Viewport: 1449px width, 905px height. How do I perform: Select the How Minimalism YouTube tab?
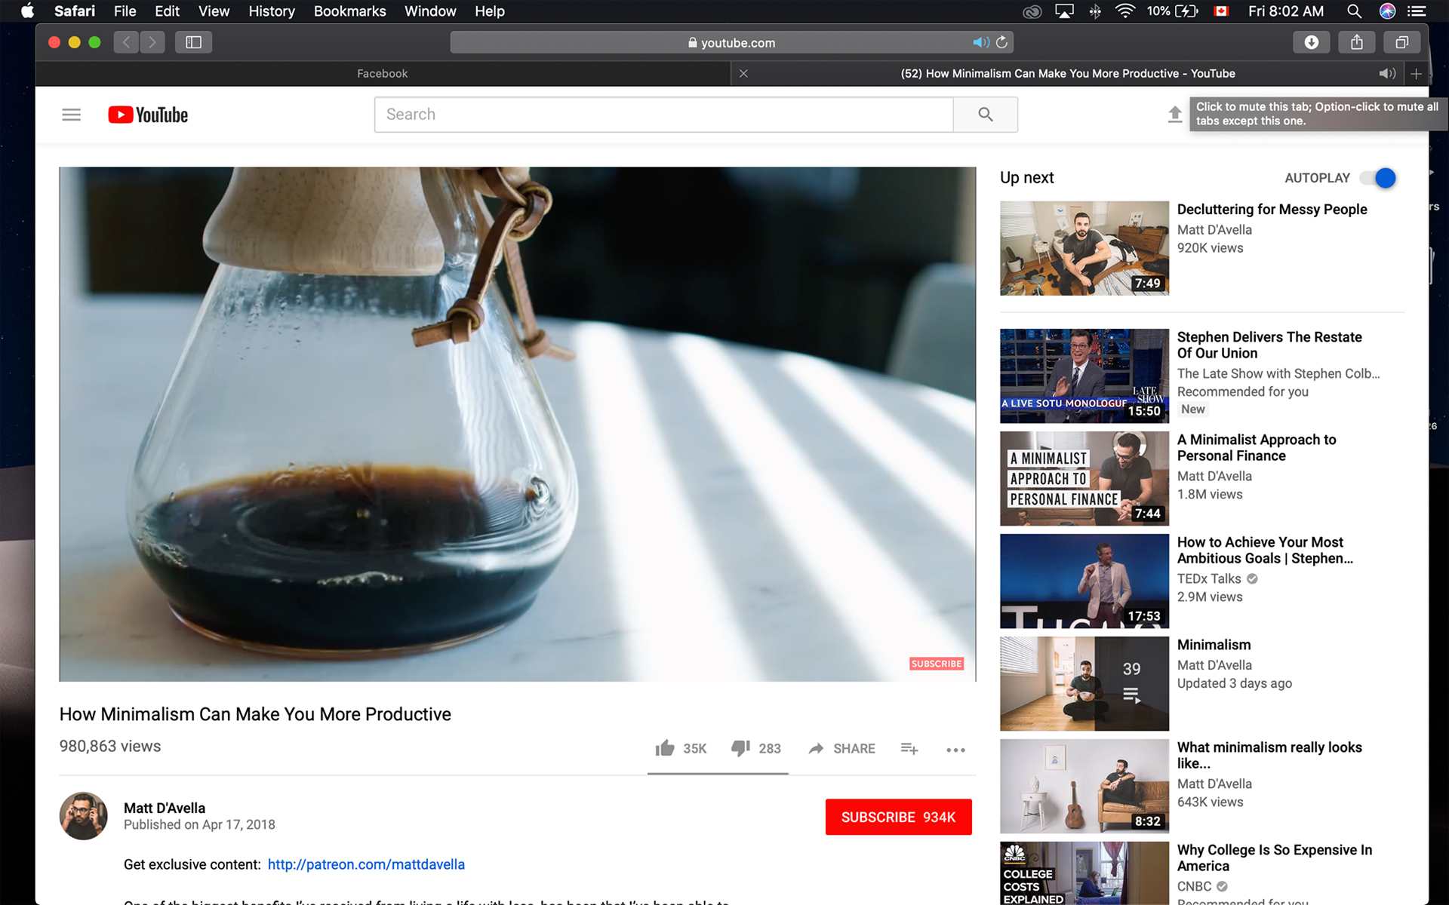[1067, 73]
